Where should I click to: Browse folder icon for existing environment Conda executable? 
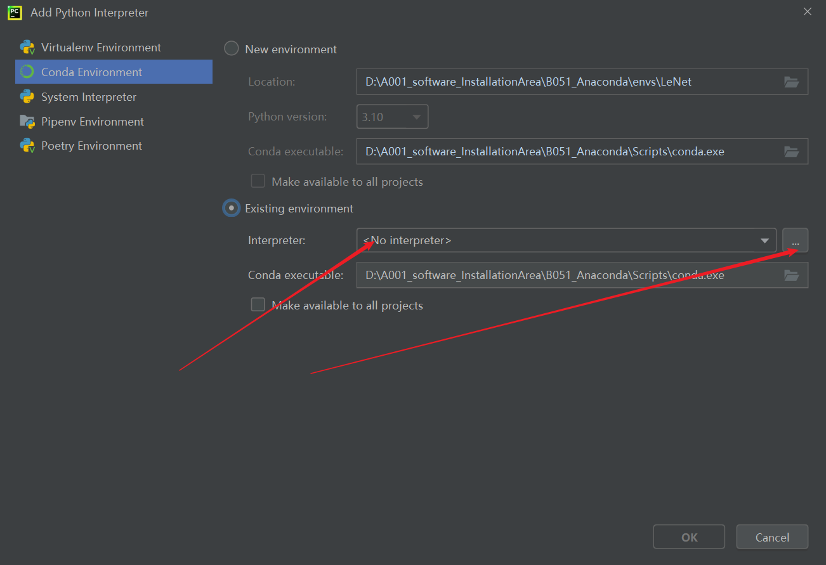[791, 275]
